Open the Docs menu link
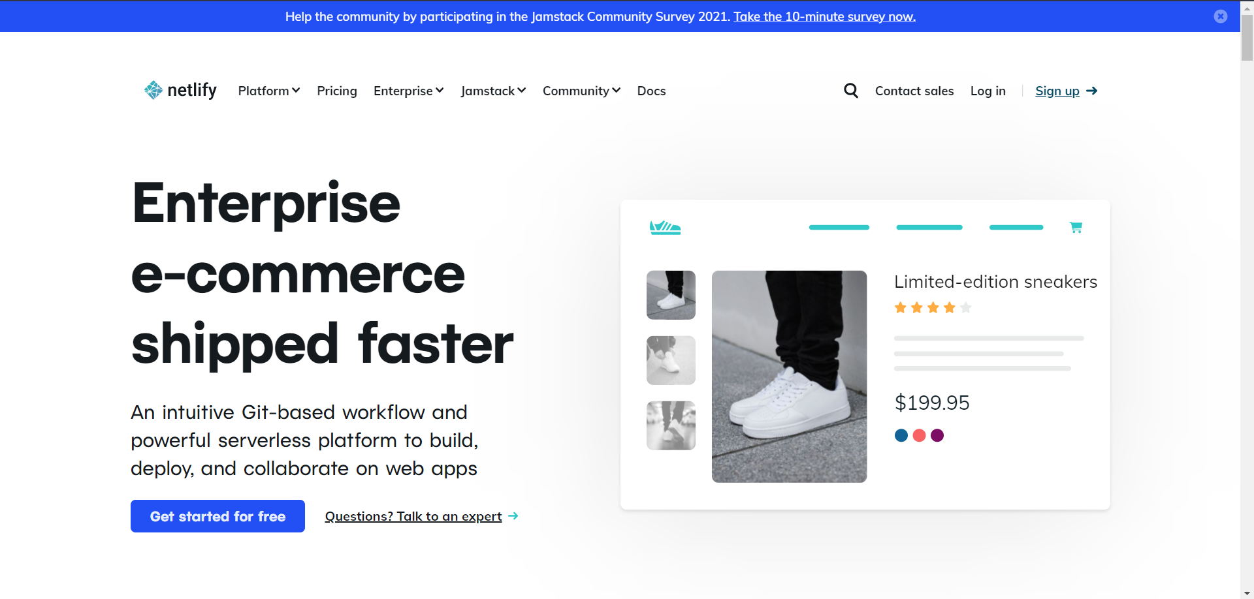The image size is (1254, 599). click(651, 91)
